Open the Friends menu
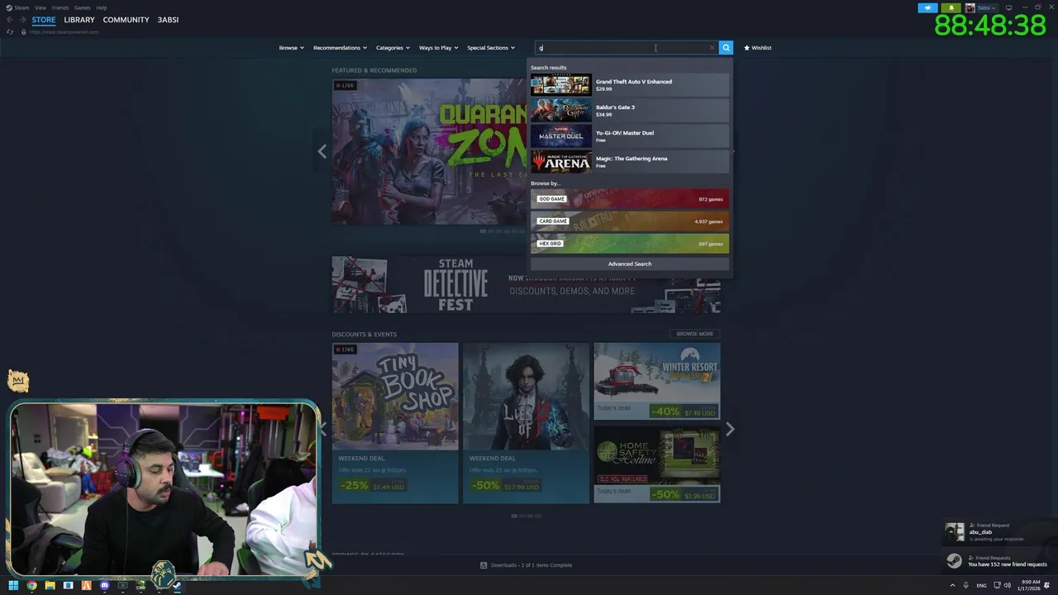Image resolution: width=1058 pixels, height=595 pixels. point(60,7)
